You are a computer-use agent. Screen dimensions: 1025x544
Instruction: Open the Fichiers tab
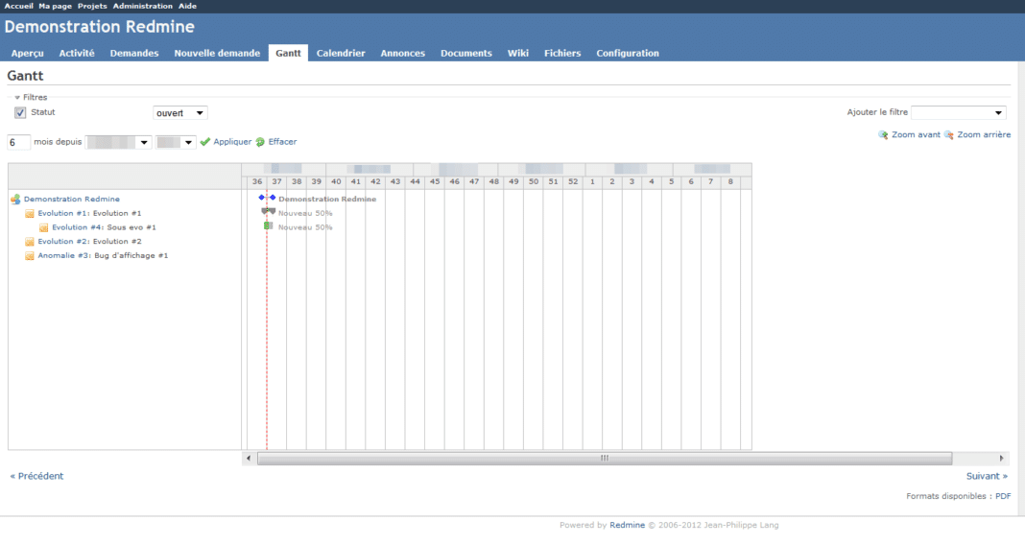click(562, 53)
